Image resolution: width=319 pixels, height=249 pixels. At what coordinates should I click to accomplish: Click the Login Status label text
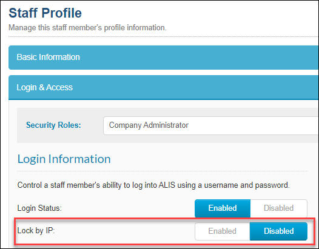[x=39, y=208]
